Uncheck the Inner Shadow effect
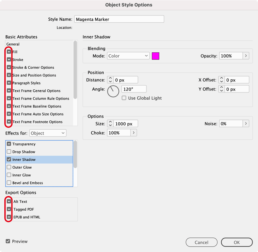Viewport: 258px width, 252px height. pos(9,160)
